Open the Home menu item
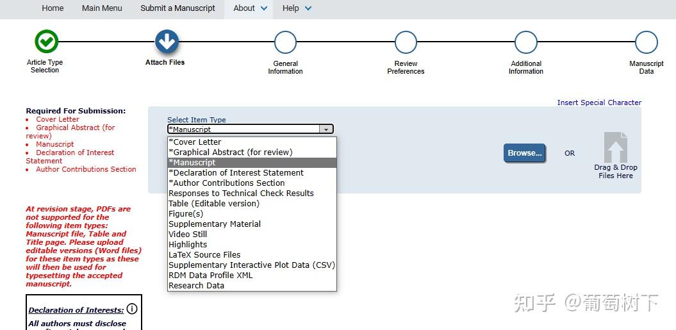 click(53, 8)
